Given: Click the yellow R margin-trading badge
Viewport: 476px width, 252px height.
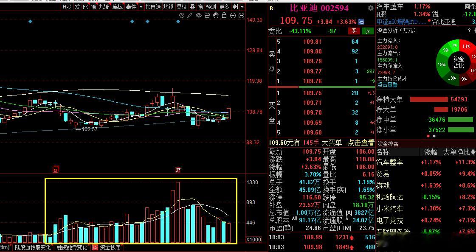Looking at the screenshot, I should pyautogui.click(x=271, y=8).
